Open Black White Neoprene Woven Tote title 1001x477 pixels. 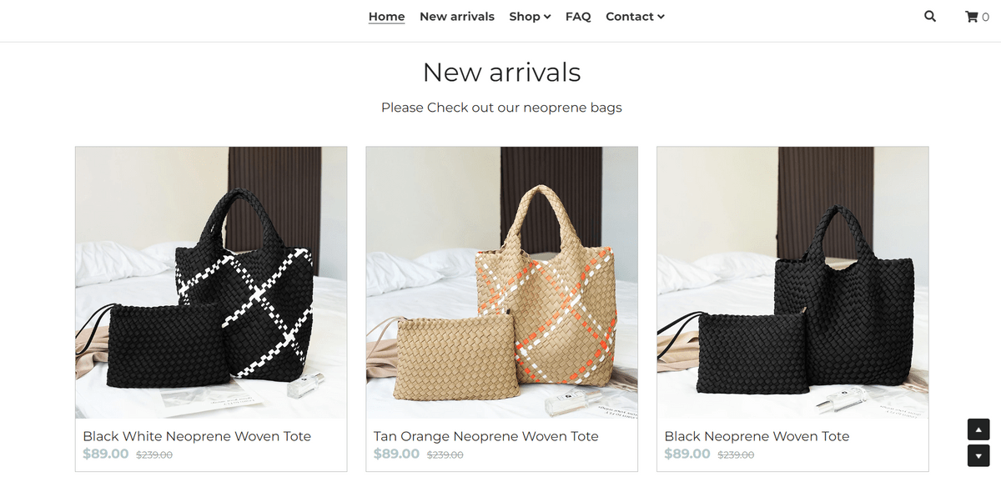197,436
